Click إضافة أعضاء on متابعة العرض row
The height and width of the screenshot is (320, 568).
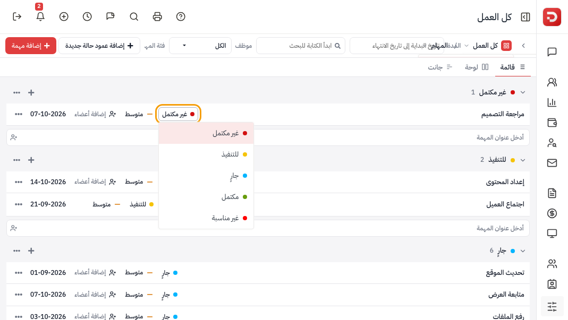(95, 295)
